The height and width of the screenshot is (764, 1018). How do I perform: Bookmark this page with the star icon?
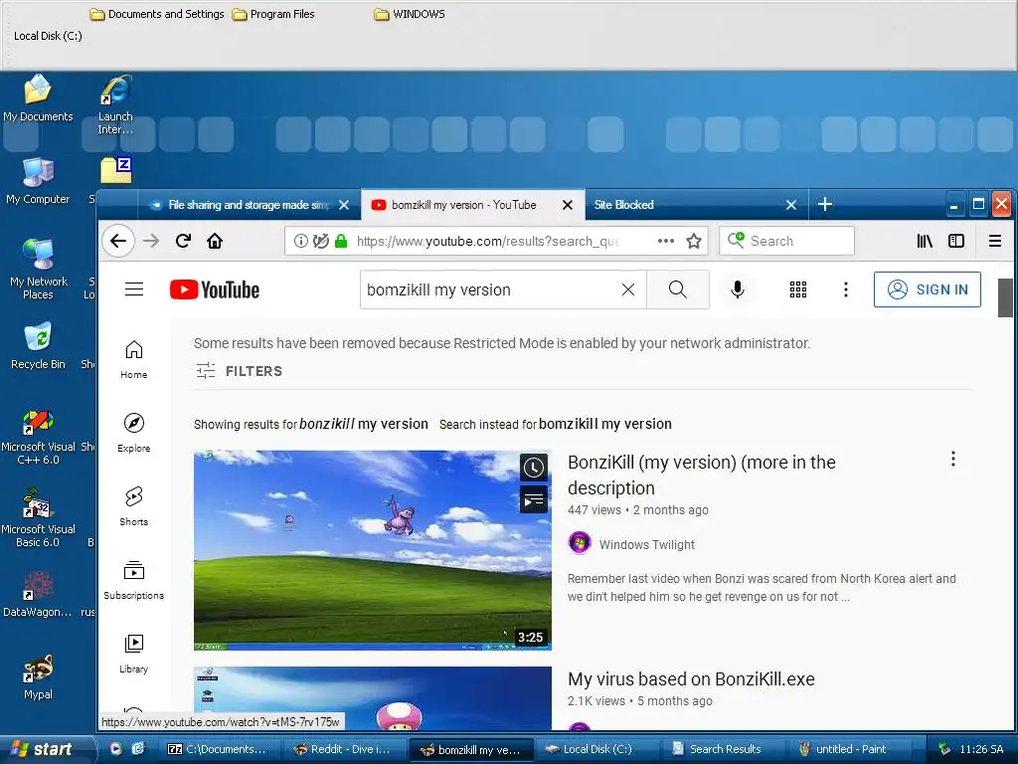[694, 241]
